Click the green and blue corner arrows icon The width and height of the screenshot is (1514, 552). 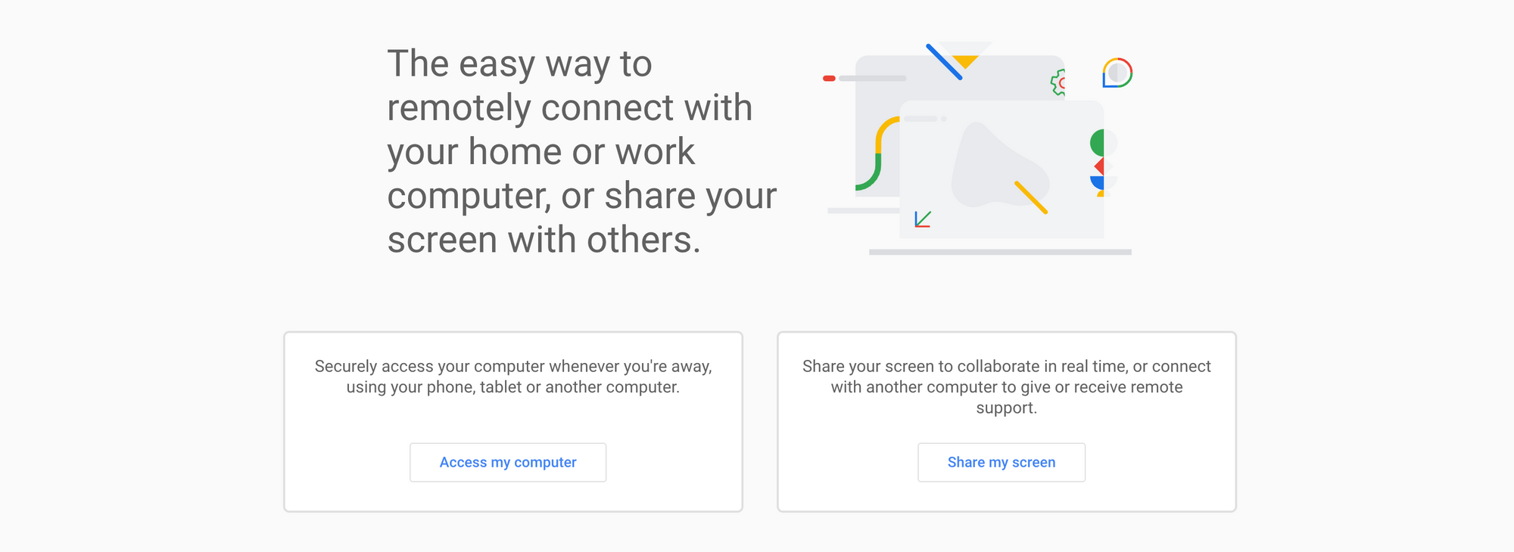click(x=922, y=218)
